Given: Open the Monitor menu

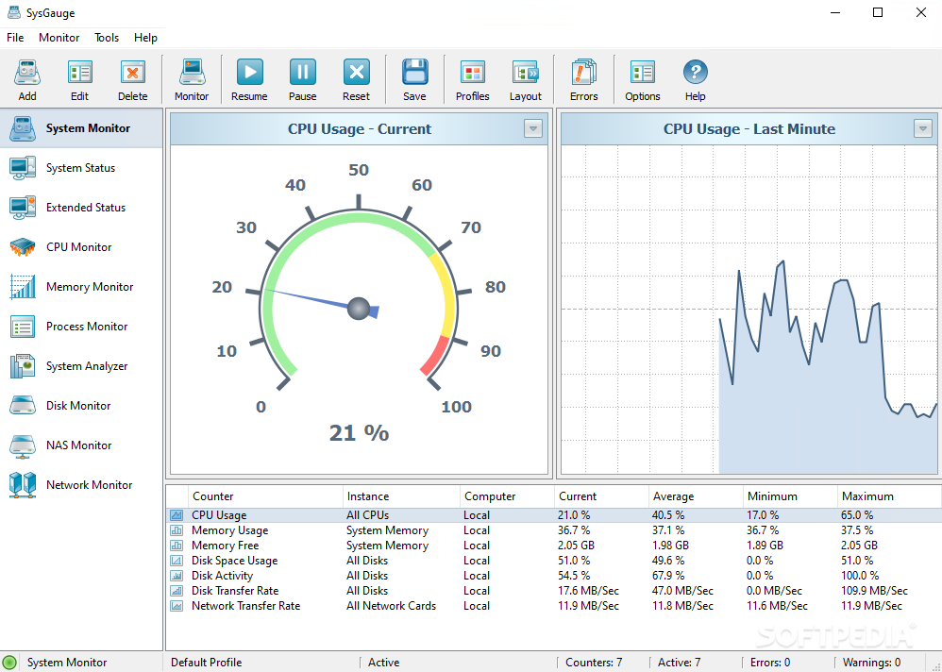Looking at the screenshot, I should (59, 38).
